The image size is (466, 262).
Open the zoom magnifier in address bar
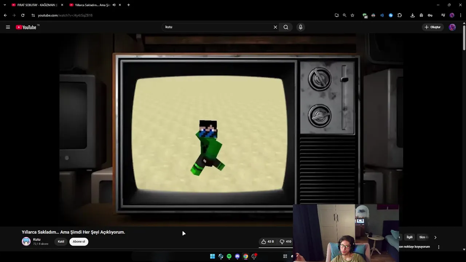344,15
